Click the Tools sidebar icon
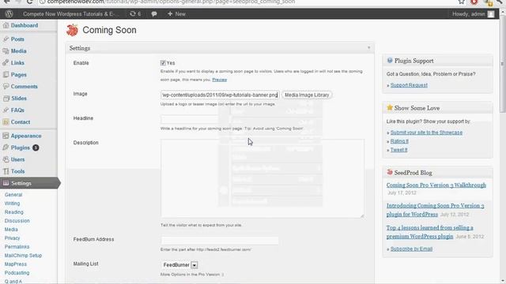The width and height of the screenshot is (506, 284). point(6,171)
